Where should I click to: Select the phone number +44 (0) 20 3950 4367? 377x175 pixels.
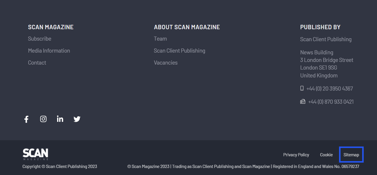[x=329, y=88]
